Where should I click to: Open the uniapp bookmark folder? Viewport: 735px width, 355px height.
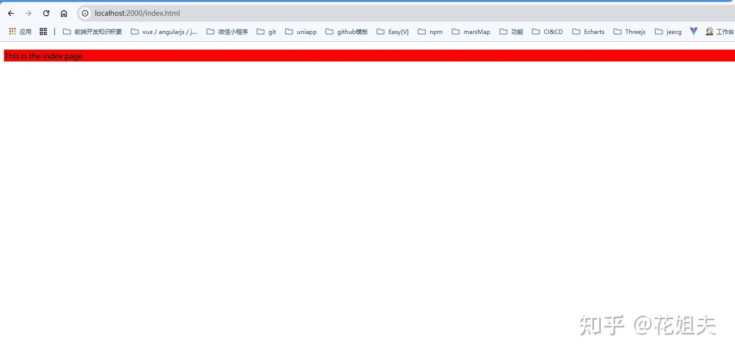tap(301, 32)
